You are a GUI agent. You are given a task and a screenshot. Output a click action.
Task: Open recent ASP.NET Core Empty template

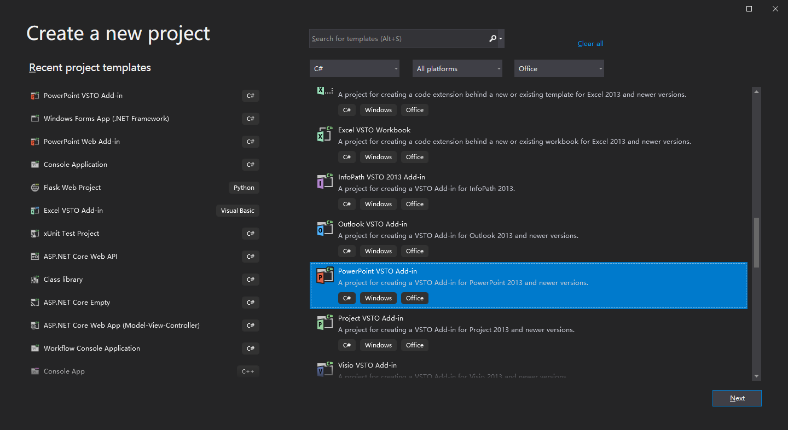144,303
